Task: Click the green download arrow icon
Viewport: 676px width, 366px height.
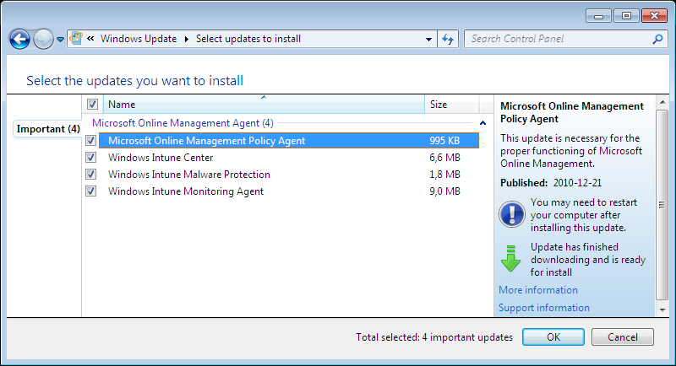Action: click(511, 259)
